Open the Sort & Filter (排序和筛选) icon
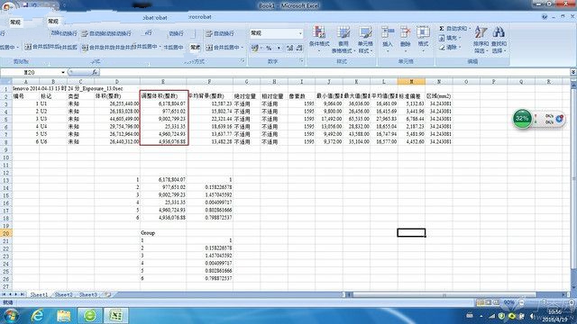 click(x=481, y=40)
